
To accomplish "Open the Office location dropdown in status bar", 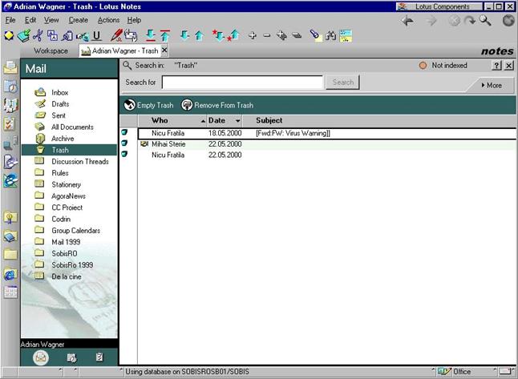I will tap(463, 372).
